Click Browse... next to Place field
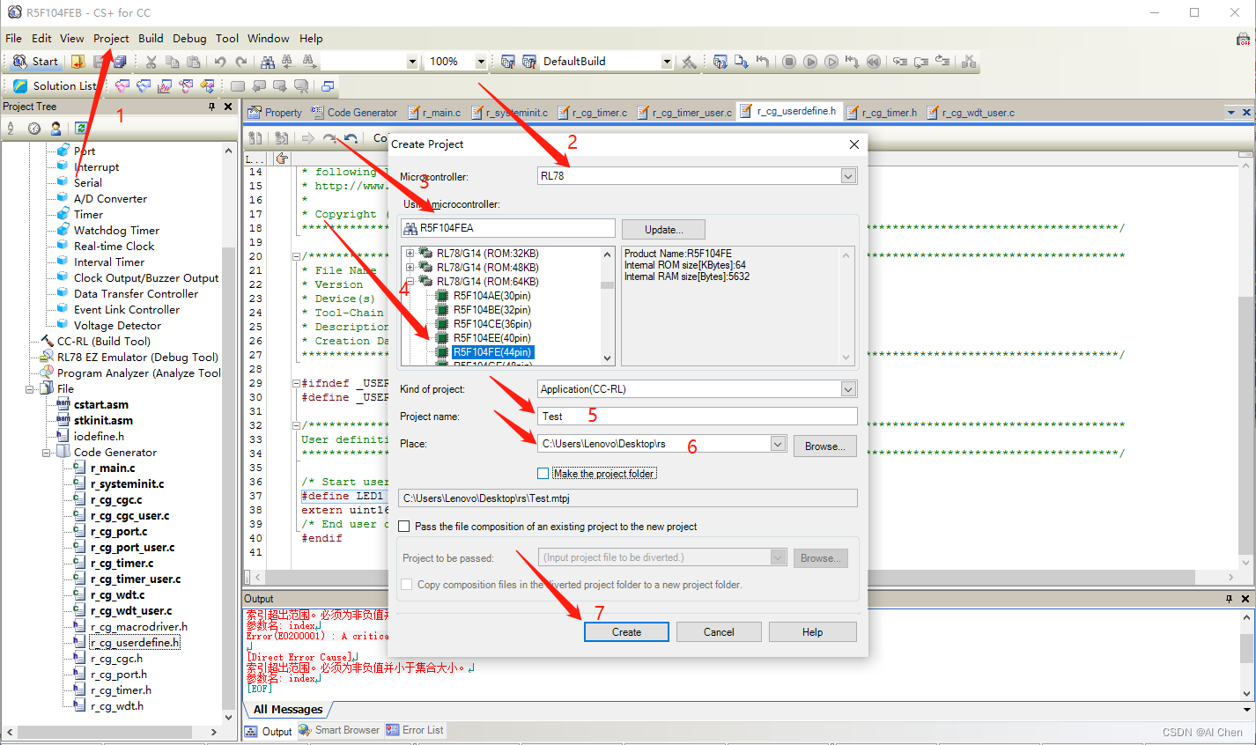 825,446
